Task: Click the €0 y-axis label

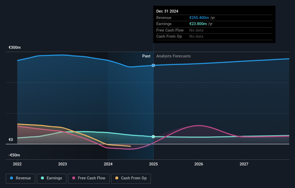Action: click(11, 140)
